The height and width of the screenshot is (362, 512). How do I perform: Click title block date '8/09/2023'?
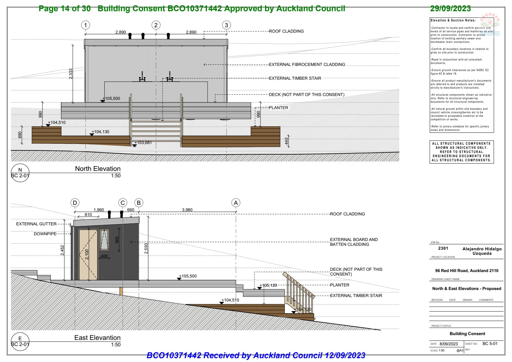pos(449,344)
